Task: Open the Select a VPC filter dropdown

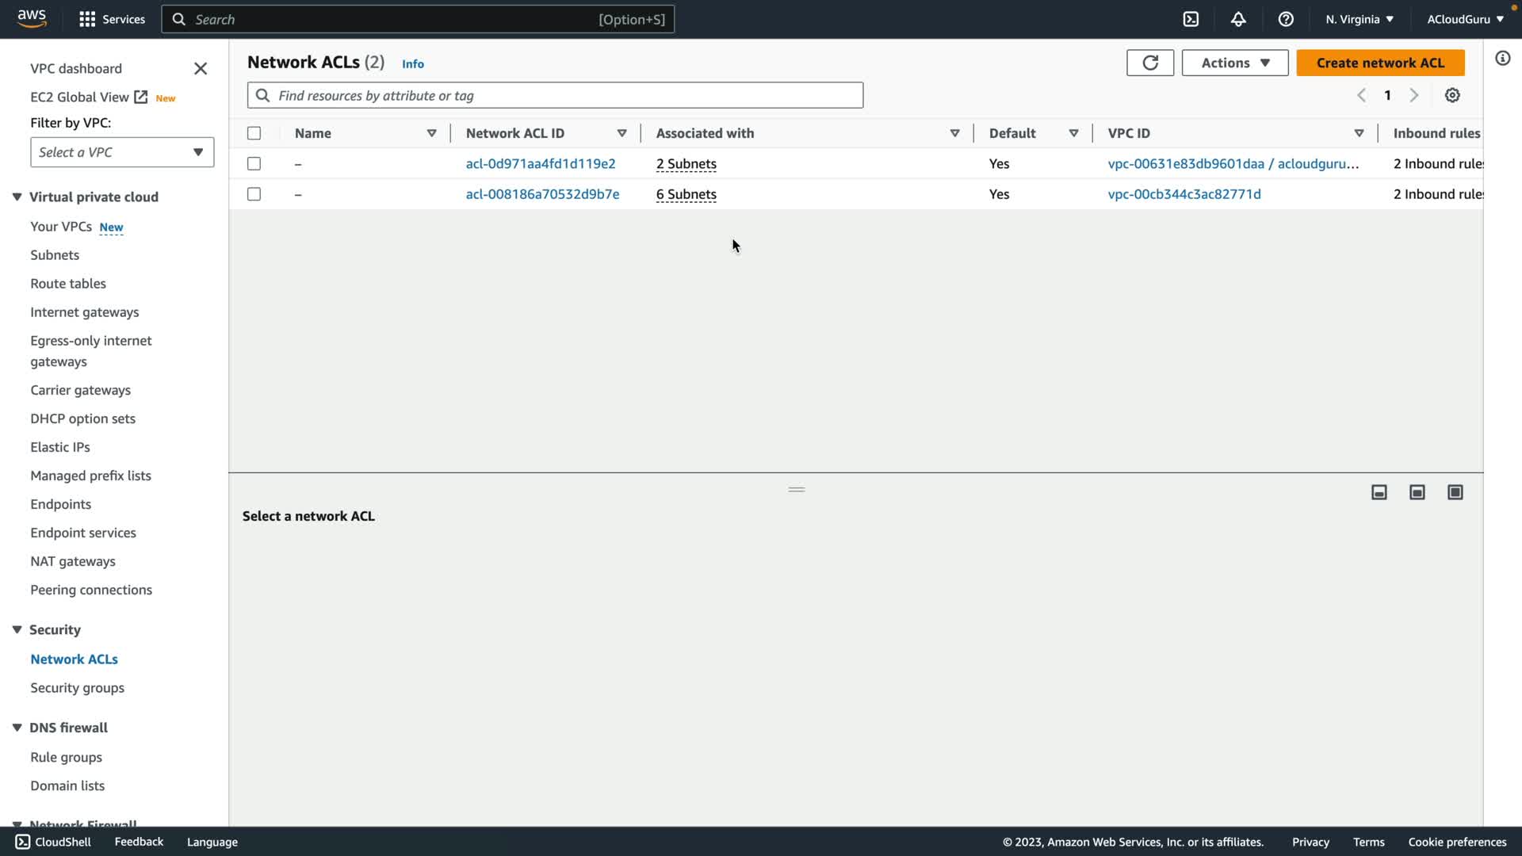Action: pos(122,152)
